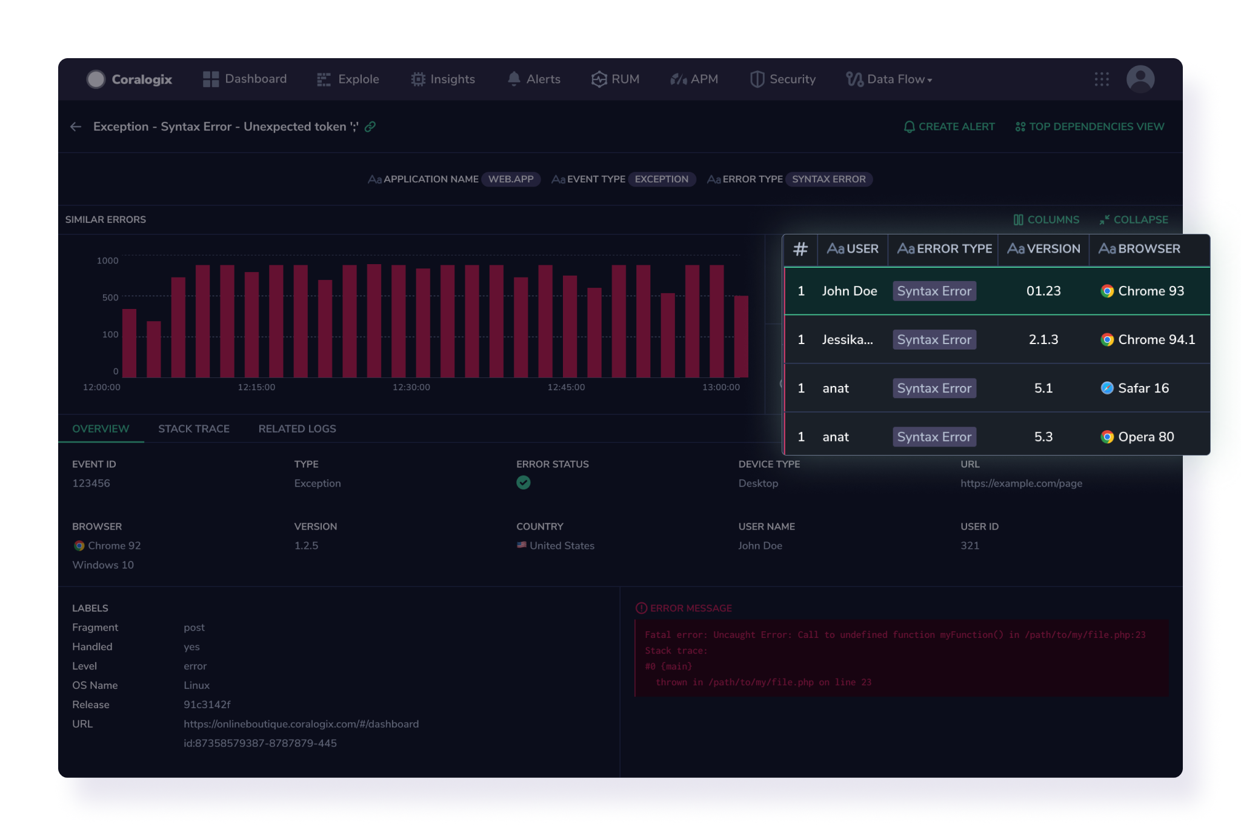Click the Opera 80 browser icon
Image resolution: width=1241 pixels, height=836 pixels.
click(1107, 437)
